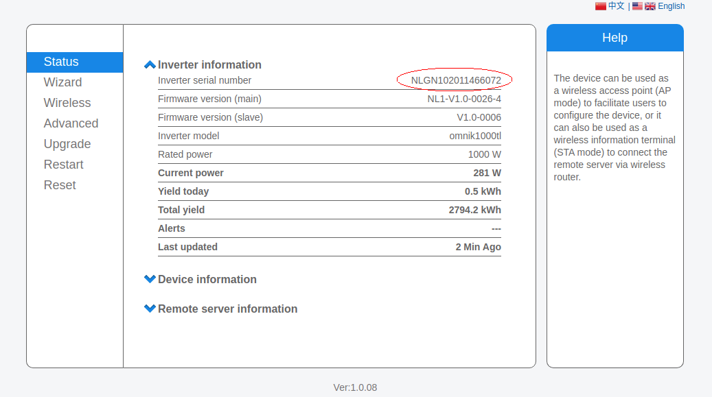This screenshot has width=712, height=397.
Task: Select the Reset menu item
Action: point(60,185)
